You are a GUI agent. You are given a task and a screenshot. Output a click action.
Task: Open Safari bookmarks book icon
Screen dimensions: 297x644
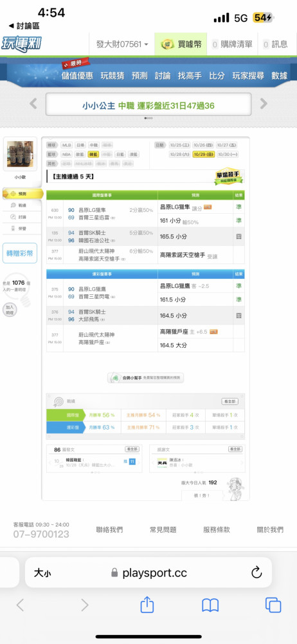click(210, 605)
